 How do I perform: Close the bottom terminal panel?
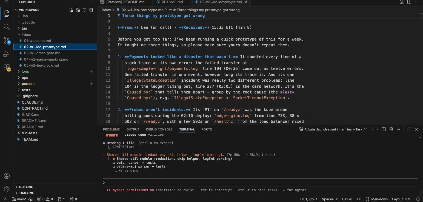point(417,129)
